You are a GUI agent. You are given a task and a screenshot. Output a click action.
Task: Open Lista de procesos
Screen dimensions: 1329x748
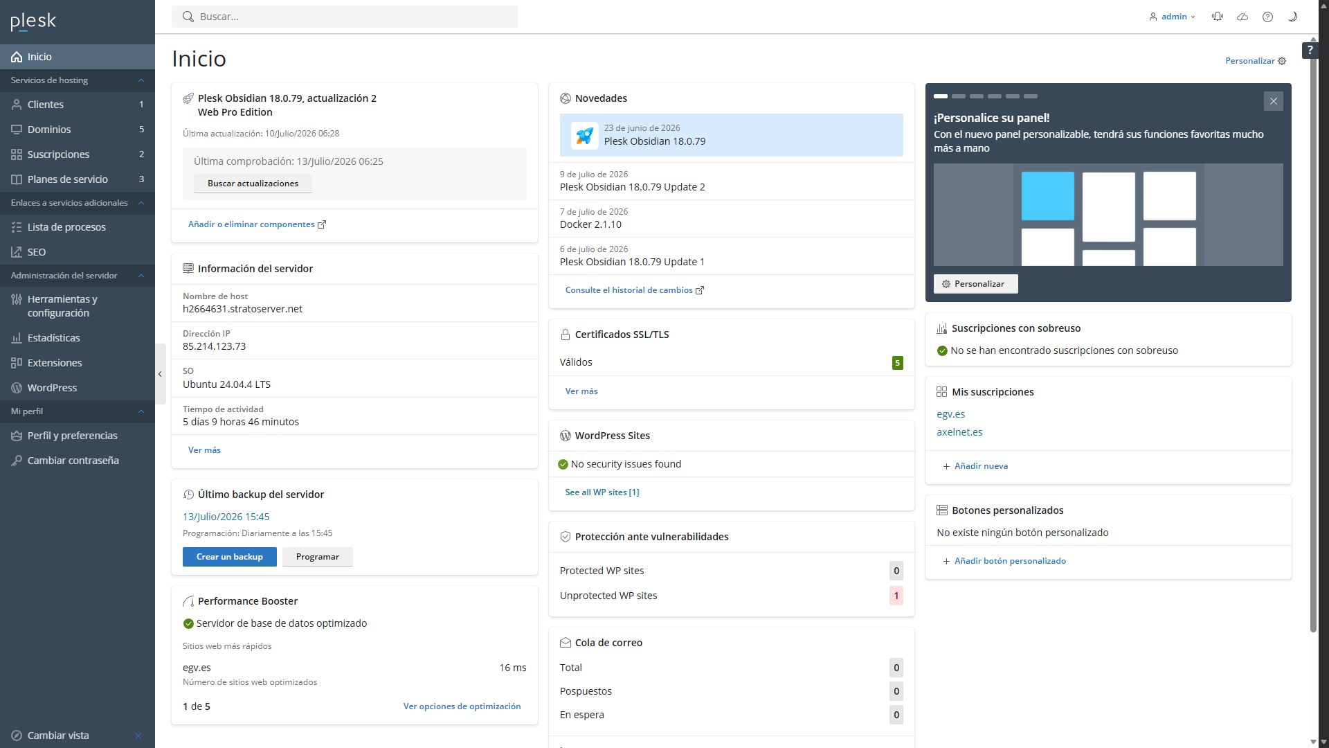pos(78,227)
